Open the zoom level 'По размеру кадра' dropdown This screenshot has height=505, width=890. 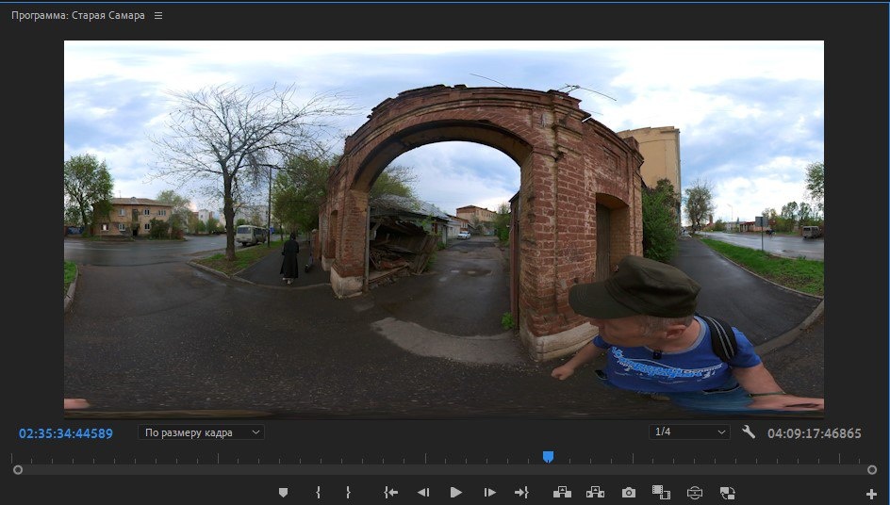pyautogui.click(x=201, y=432)
